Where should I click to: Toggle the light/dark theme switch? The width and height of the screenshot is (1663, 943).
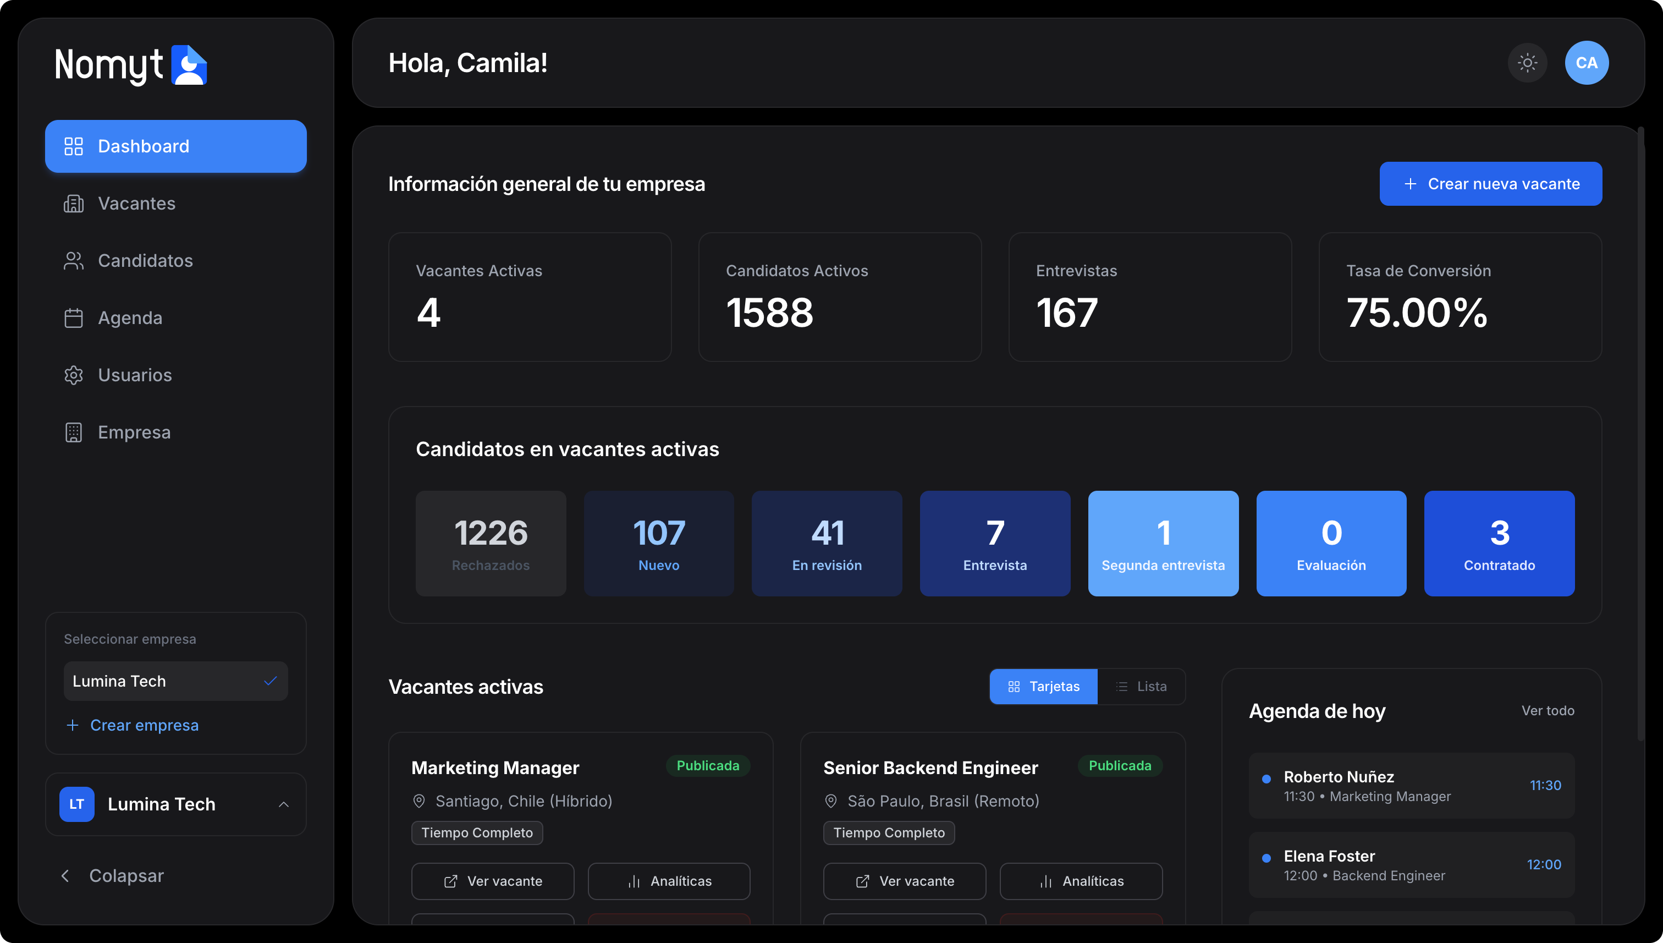click(1527, 62)
